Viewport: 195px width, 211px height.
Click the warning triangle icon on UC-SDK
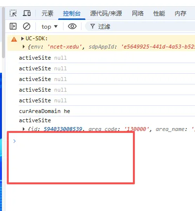pos(14,39)
